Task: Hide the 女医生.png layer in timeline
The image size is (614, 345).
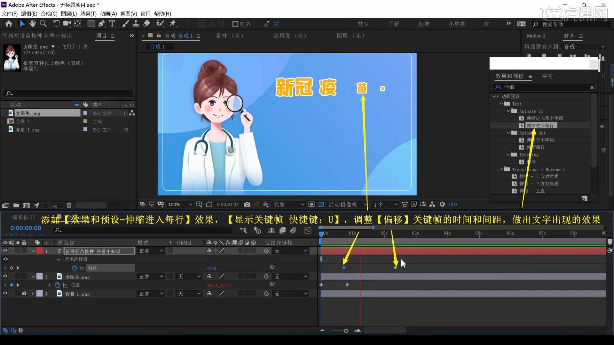Action: (x=5, y=276)
